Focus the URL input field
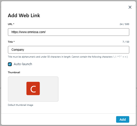Screen dimensions: 137x126 68,32
